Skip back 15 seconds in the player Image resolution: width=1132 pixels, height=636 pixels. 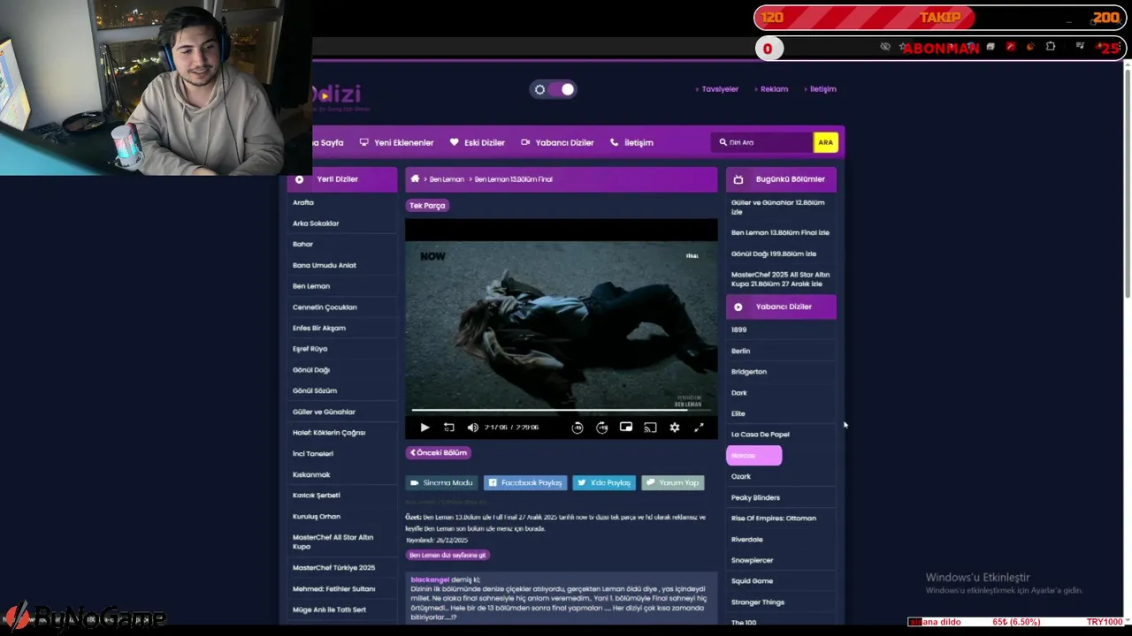click(577, 428)
